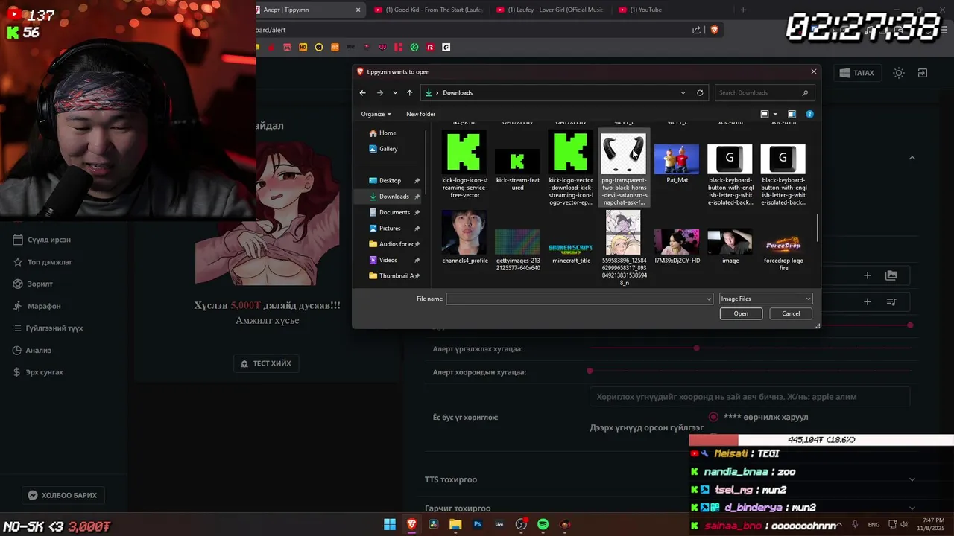Open Pictures in navigation pane
The width and height of the screenshot is (954, 536).
coord(390,228)
